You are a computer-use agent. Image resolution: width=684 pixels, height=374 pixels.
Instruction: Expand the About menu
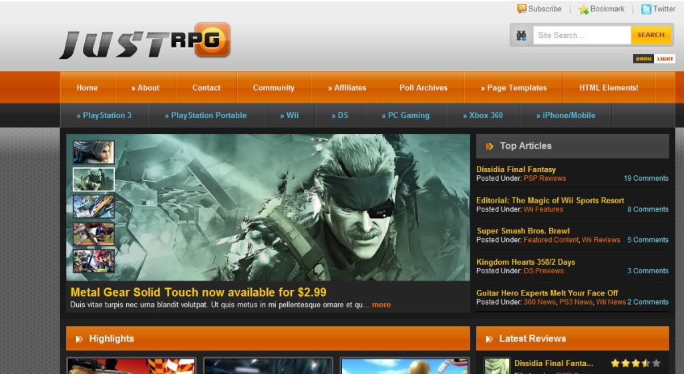[145, 87]
